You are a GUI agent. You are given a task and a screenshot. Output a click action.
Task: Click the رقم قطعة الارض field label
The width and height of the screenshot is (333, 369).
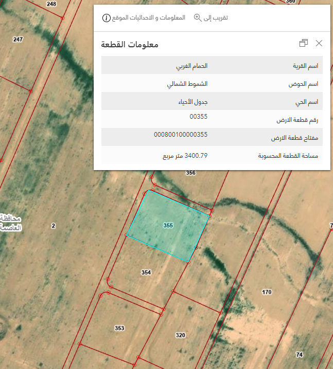click(297, 120)
